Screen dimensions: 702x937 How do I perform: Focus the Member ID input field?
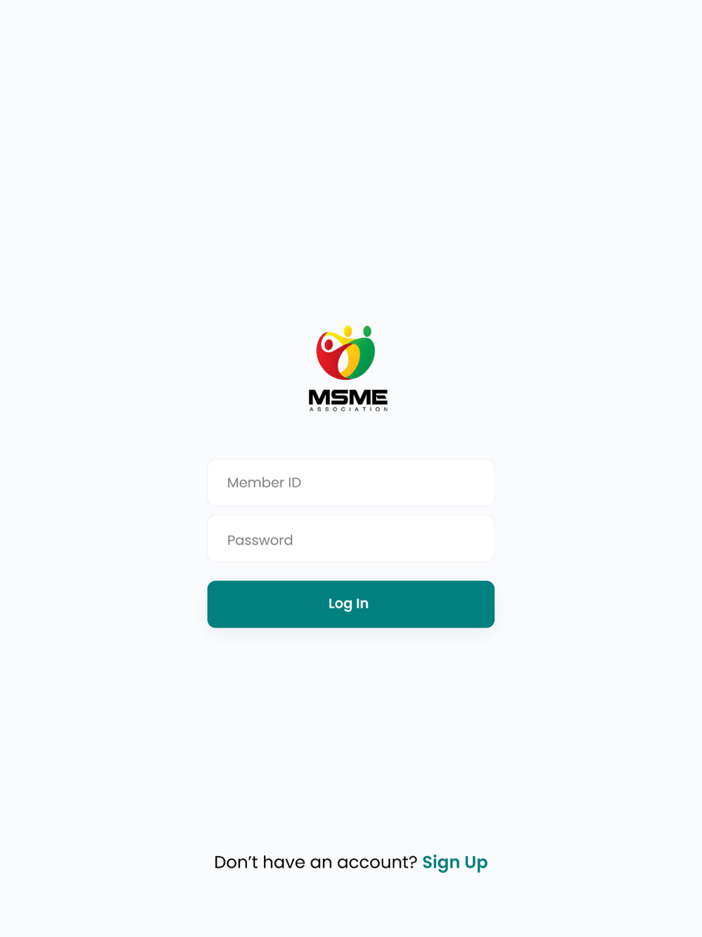pos(351,483)
